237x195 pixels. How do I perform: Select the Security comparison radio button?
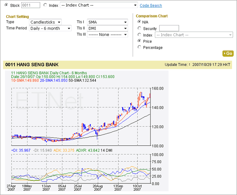(x=139, y=28)
